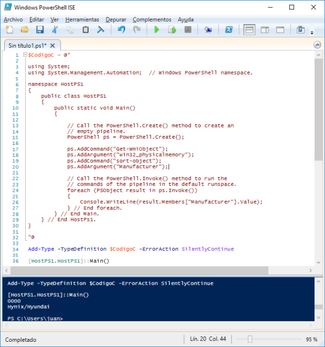The height and width of the screenshot is (347, 325).
Task: Click the Paste clipboard icon
Action: point(85,30)
